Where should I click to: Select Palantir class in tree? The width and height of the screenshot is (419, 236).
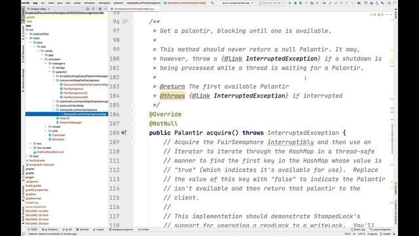coord(63,118)
